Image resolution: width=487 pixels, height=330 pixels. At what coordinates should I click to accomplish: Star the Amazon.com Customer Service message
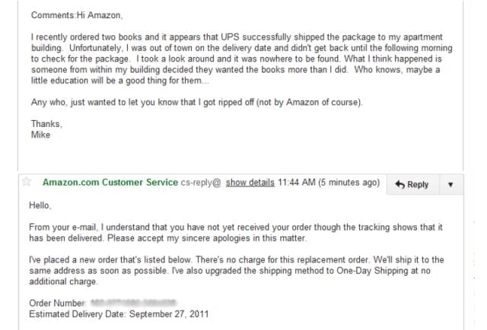coord(27,182)
